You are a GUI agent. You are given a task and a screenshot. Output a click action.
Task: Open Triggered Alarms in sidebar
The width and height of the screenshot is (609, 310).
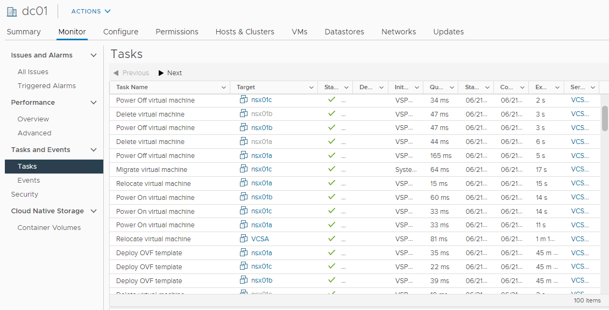click(x=46, y=86)
